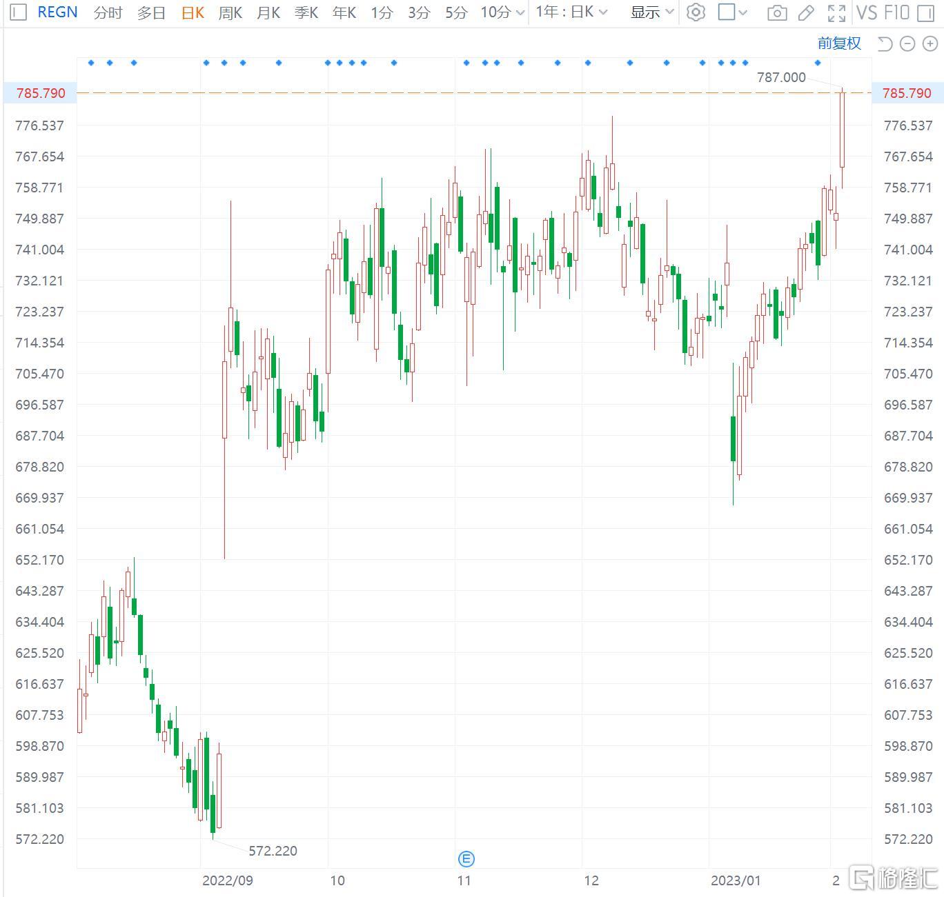Click the REGN ticker symbol
The height and width of the screenshot is (897, 944).
coord(57,12)
